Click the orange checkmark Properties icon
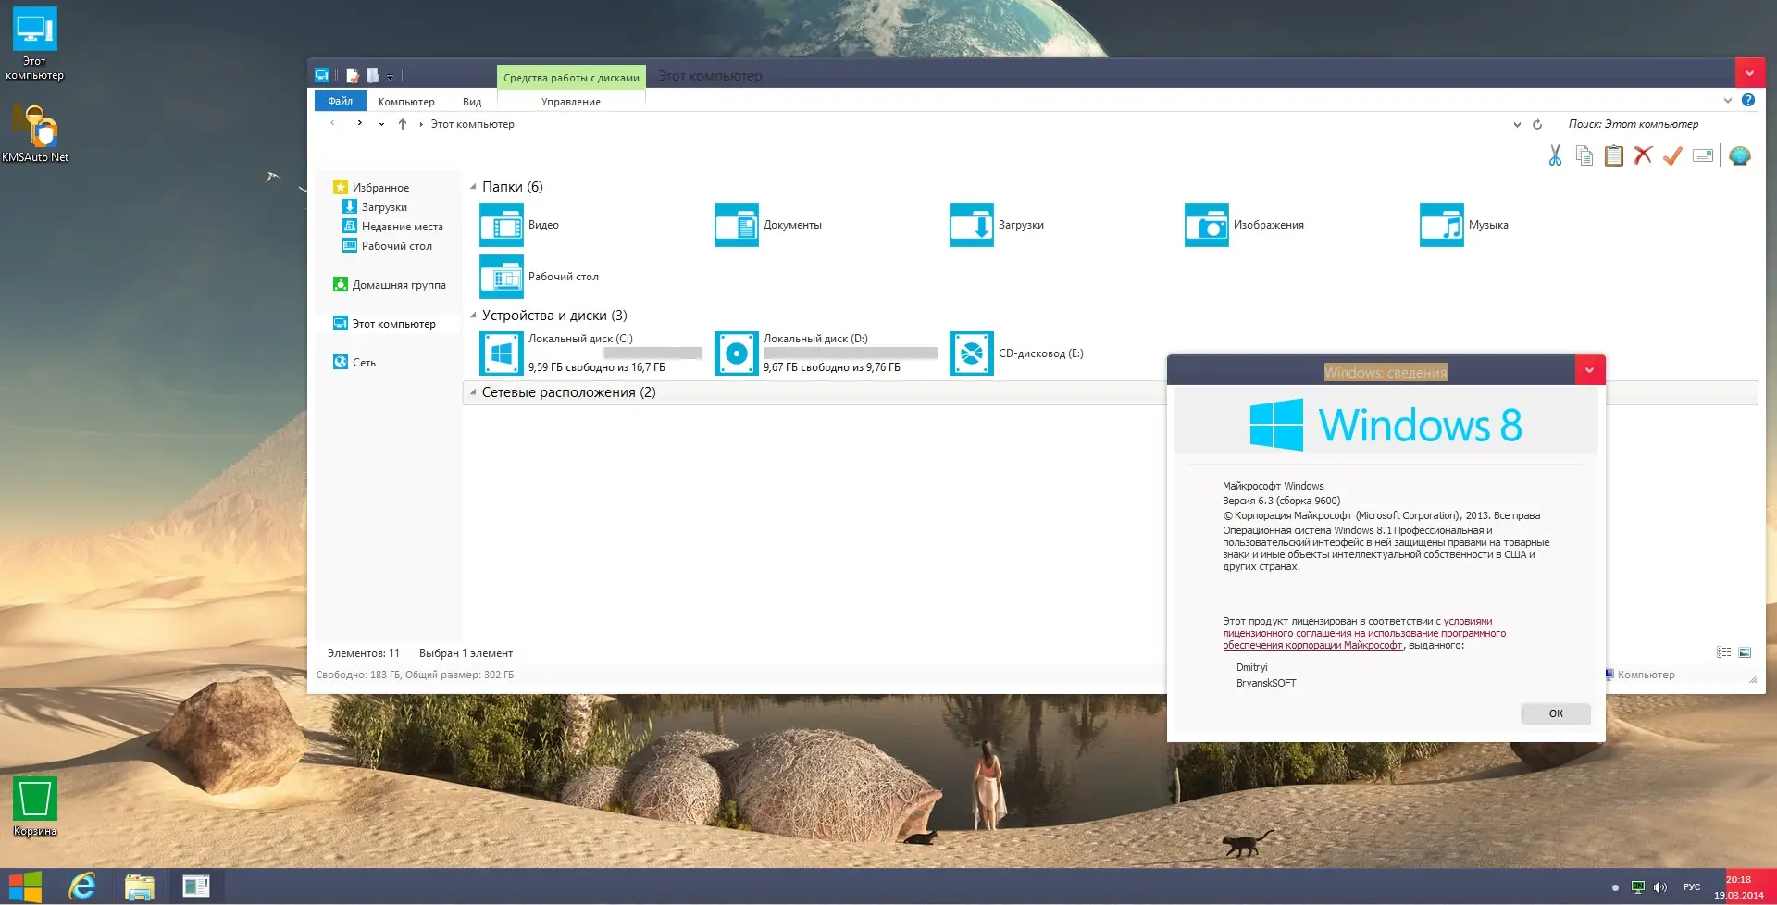1777x905 pixels. pos(1672,155)
